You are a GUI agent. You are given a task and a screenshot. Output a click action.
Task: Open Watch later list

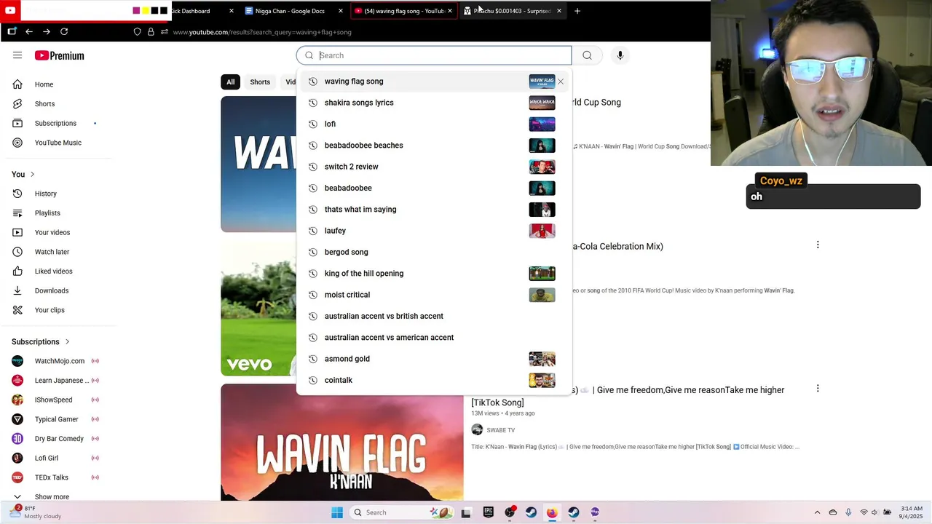pos(50,252)
